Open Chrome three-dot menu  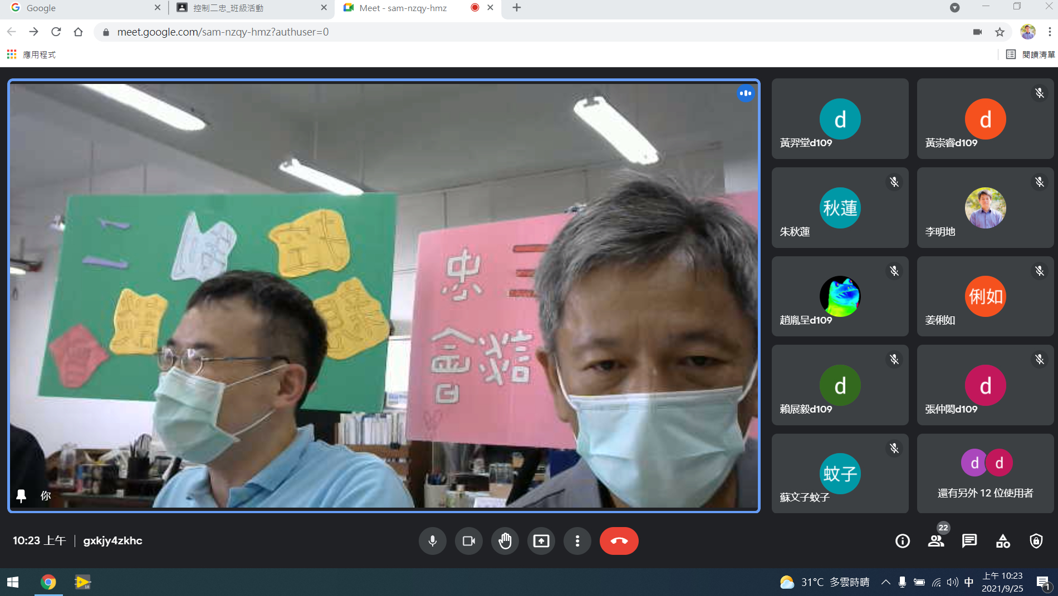click(1050, 32)
